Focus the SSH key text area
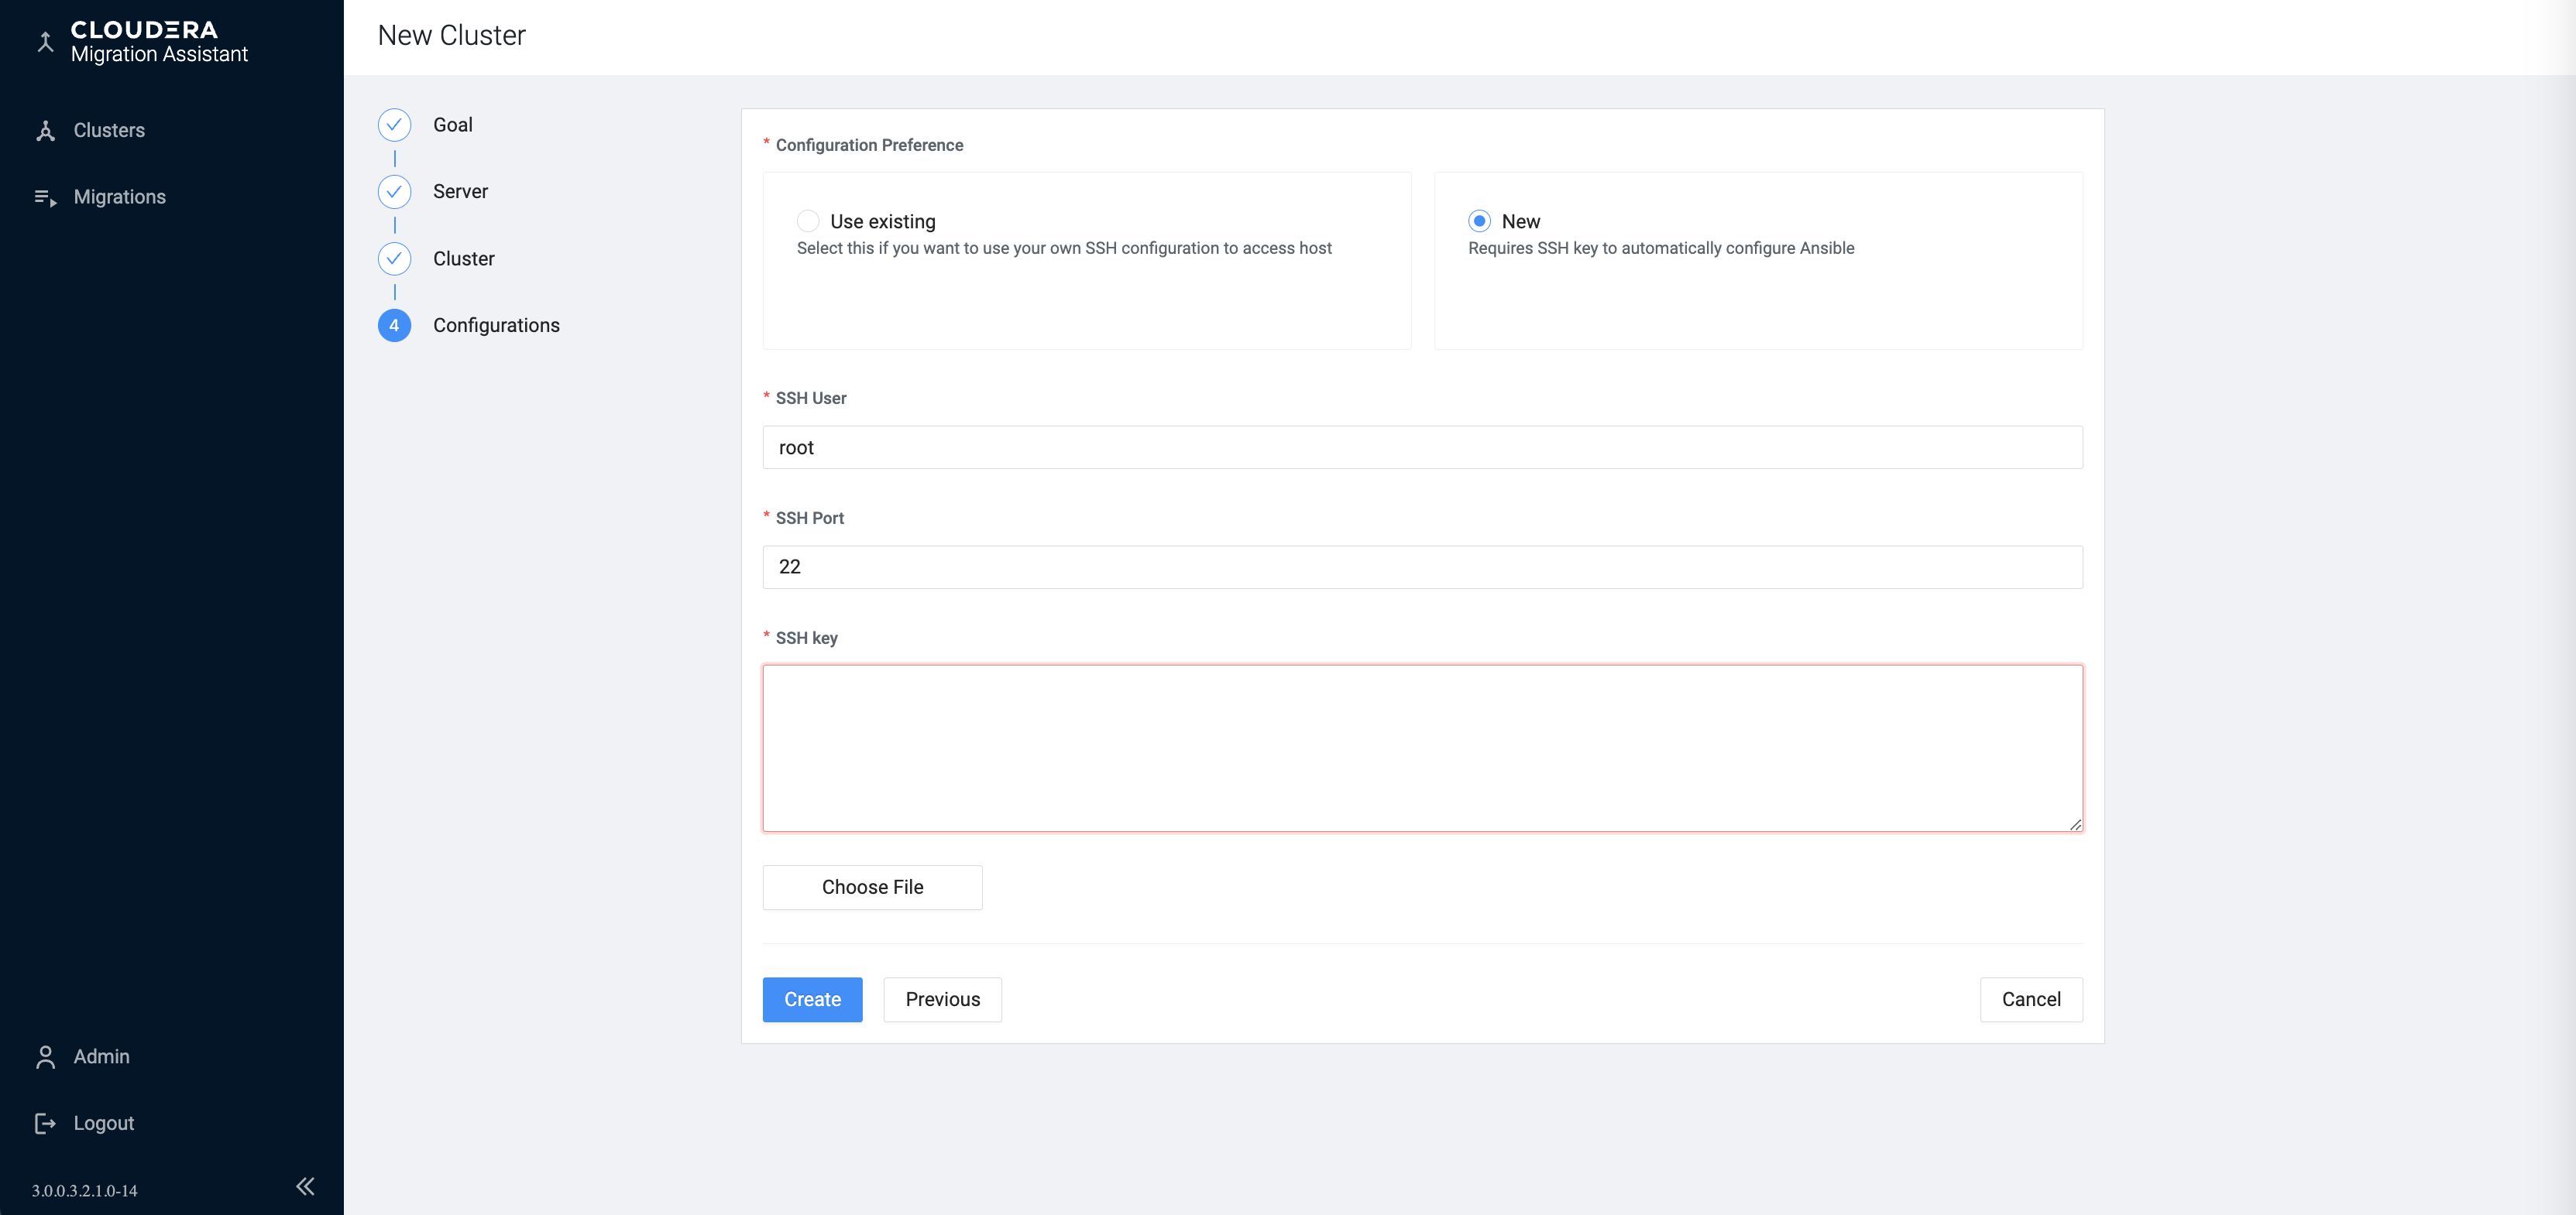Screen dimensions: 2576x1215 [1421, 748]
